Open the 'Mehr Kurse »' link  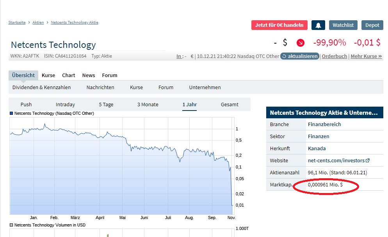click(366, 56)
